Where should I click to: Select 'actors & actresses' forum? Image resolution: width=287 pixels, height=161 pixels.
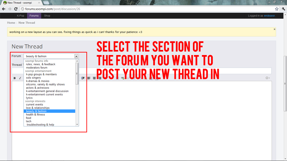coord(38,87)
